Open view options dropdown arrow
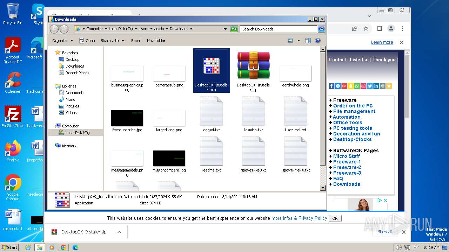 pyautogui.click(x=299, y=41)
